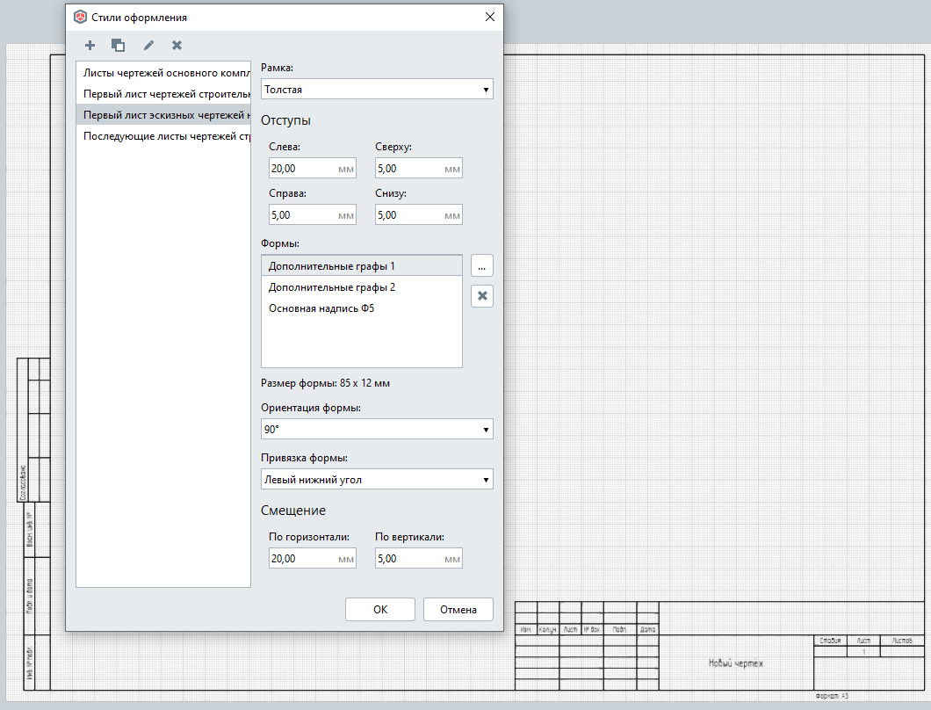Image resolution: width=931 pixels, height=710 pixels.
Task: Select form Дополнительные графы 1
Action: tap(362, 265)
